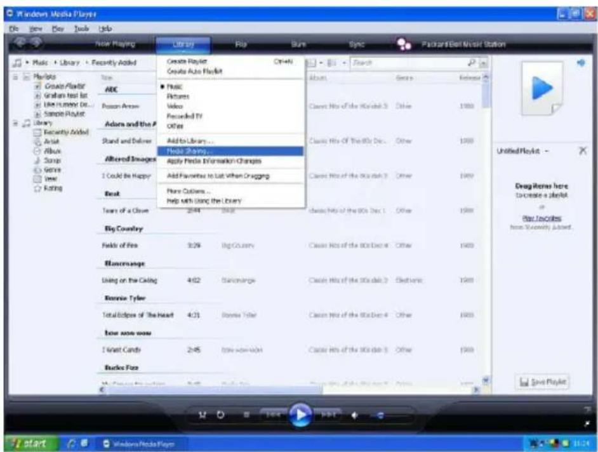Click the Recently Added tree icon
The image size is (598, 452).
[x=37, y=132]
